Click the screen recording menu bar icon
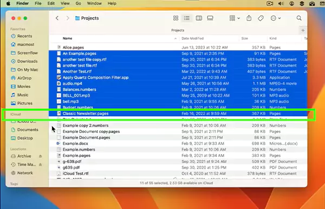This screenshot has height=209, width=325. (x=270, y=4)
